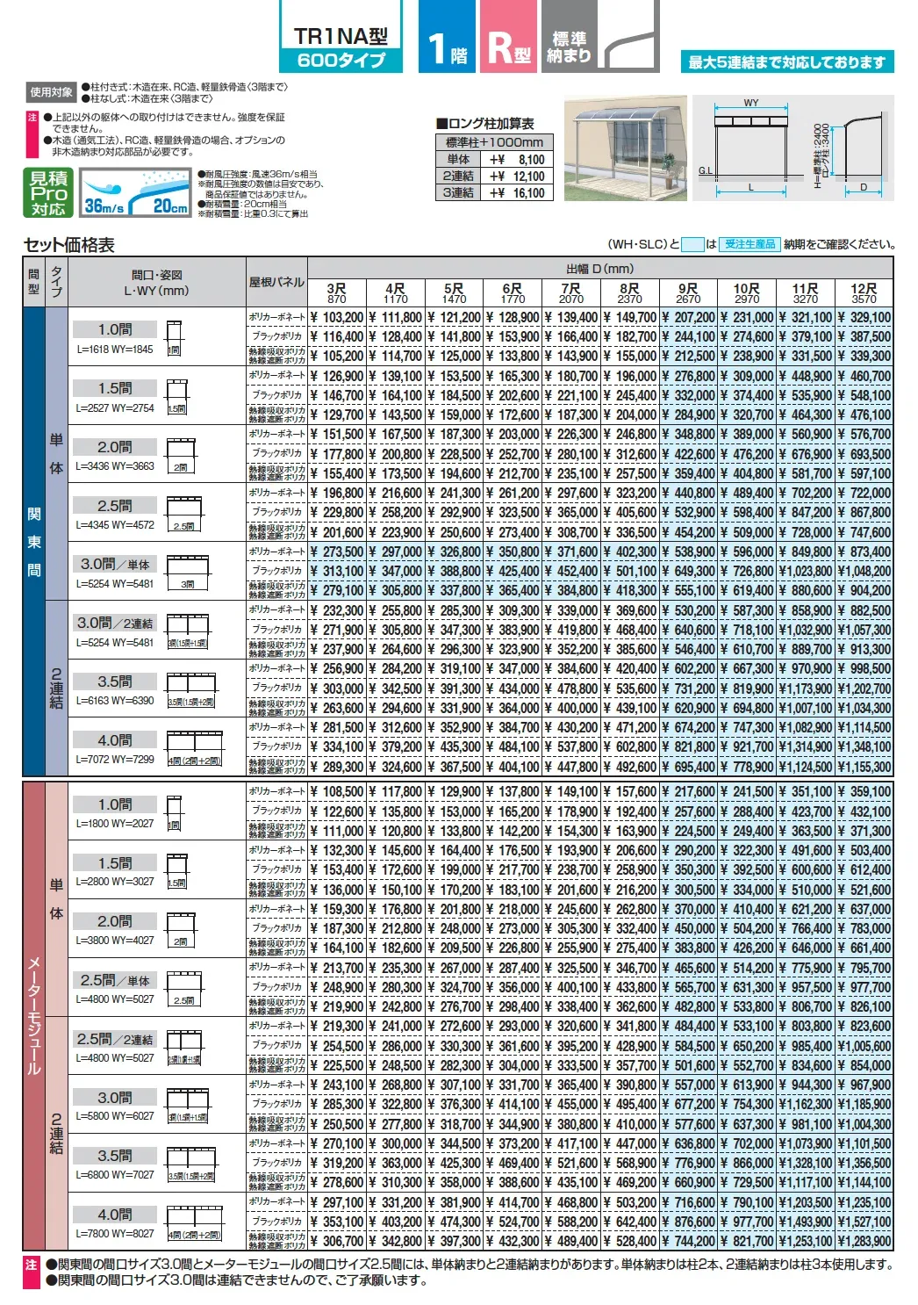Click the frontage diagram beside L=6163 WY=6390
The width and height of the screenshot is (918, 1305).
[x=191, y=689]
